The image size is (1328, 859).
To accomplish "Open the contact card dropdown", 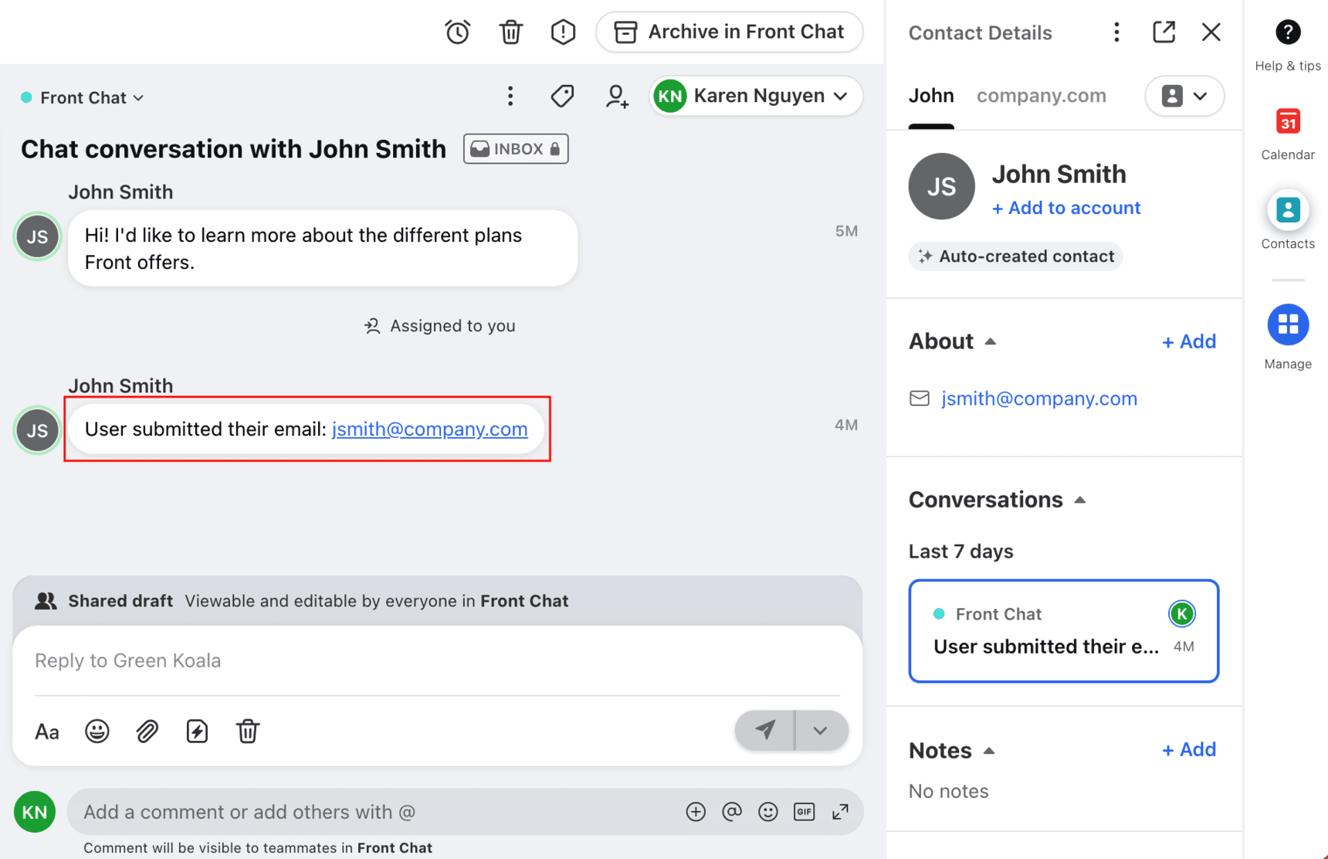I will [x=1184, y=96].
